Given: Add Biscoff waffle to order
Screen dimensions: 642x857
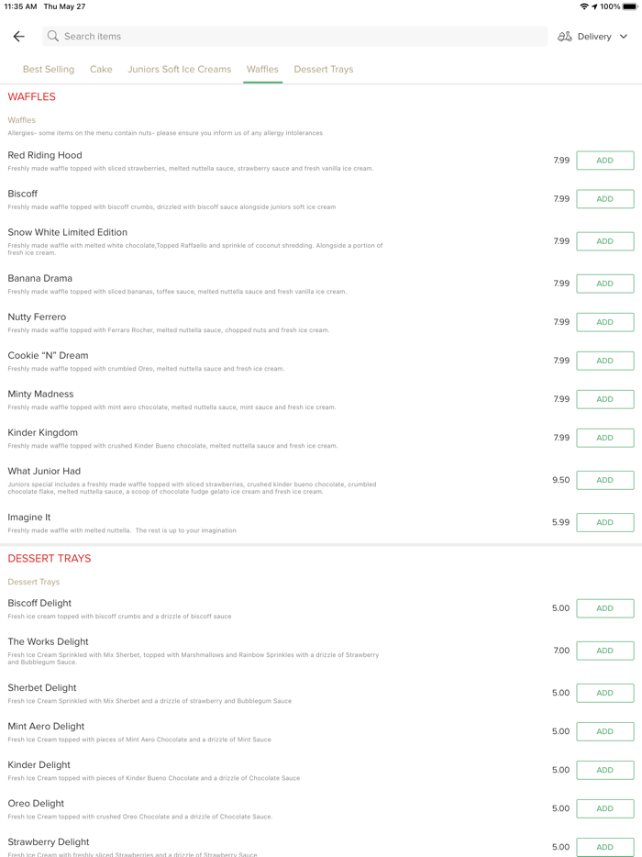Looking at the screenshot, I should coord(604,199).
